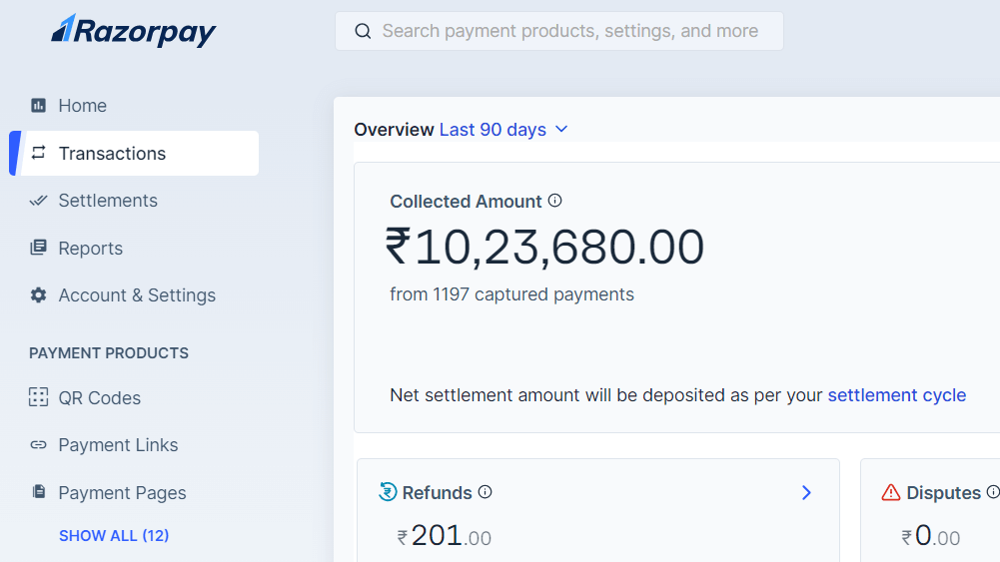Image resolution: width=1000 pixels, height=562 pixels.
Task: Focus the search payment products field
Action: 558,31
